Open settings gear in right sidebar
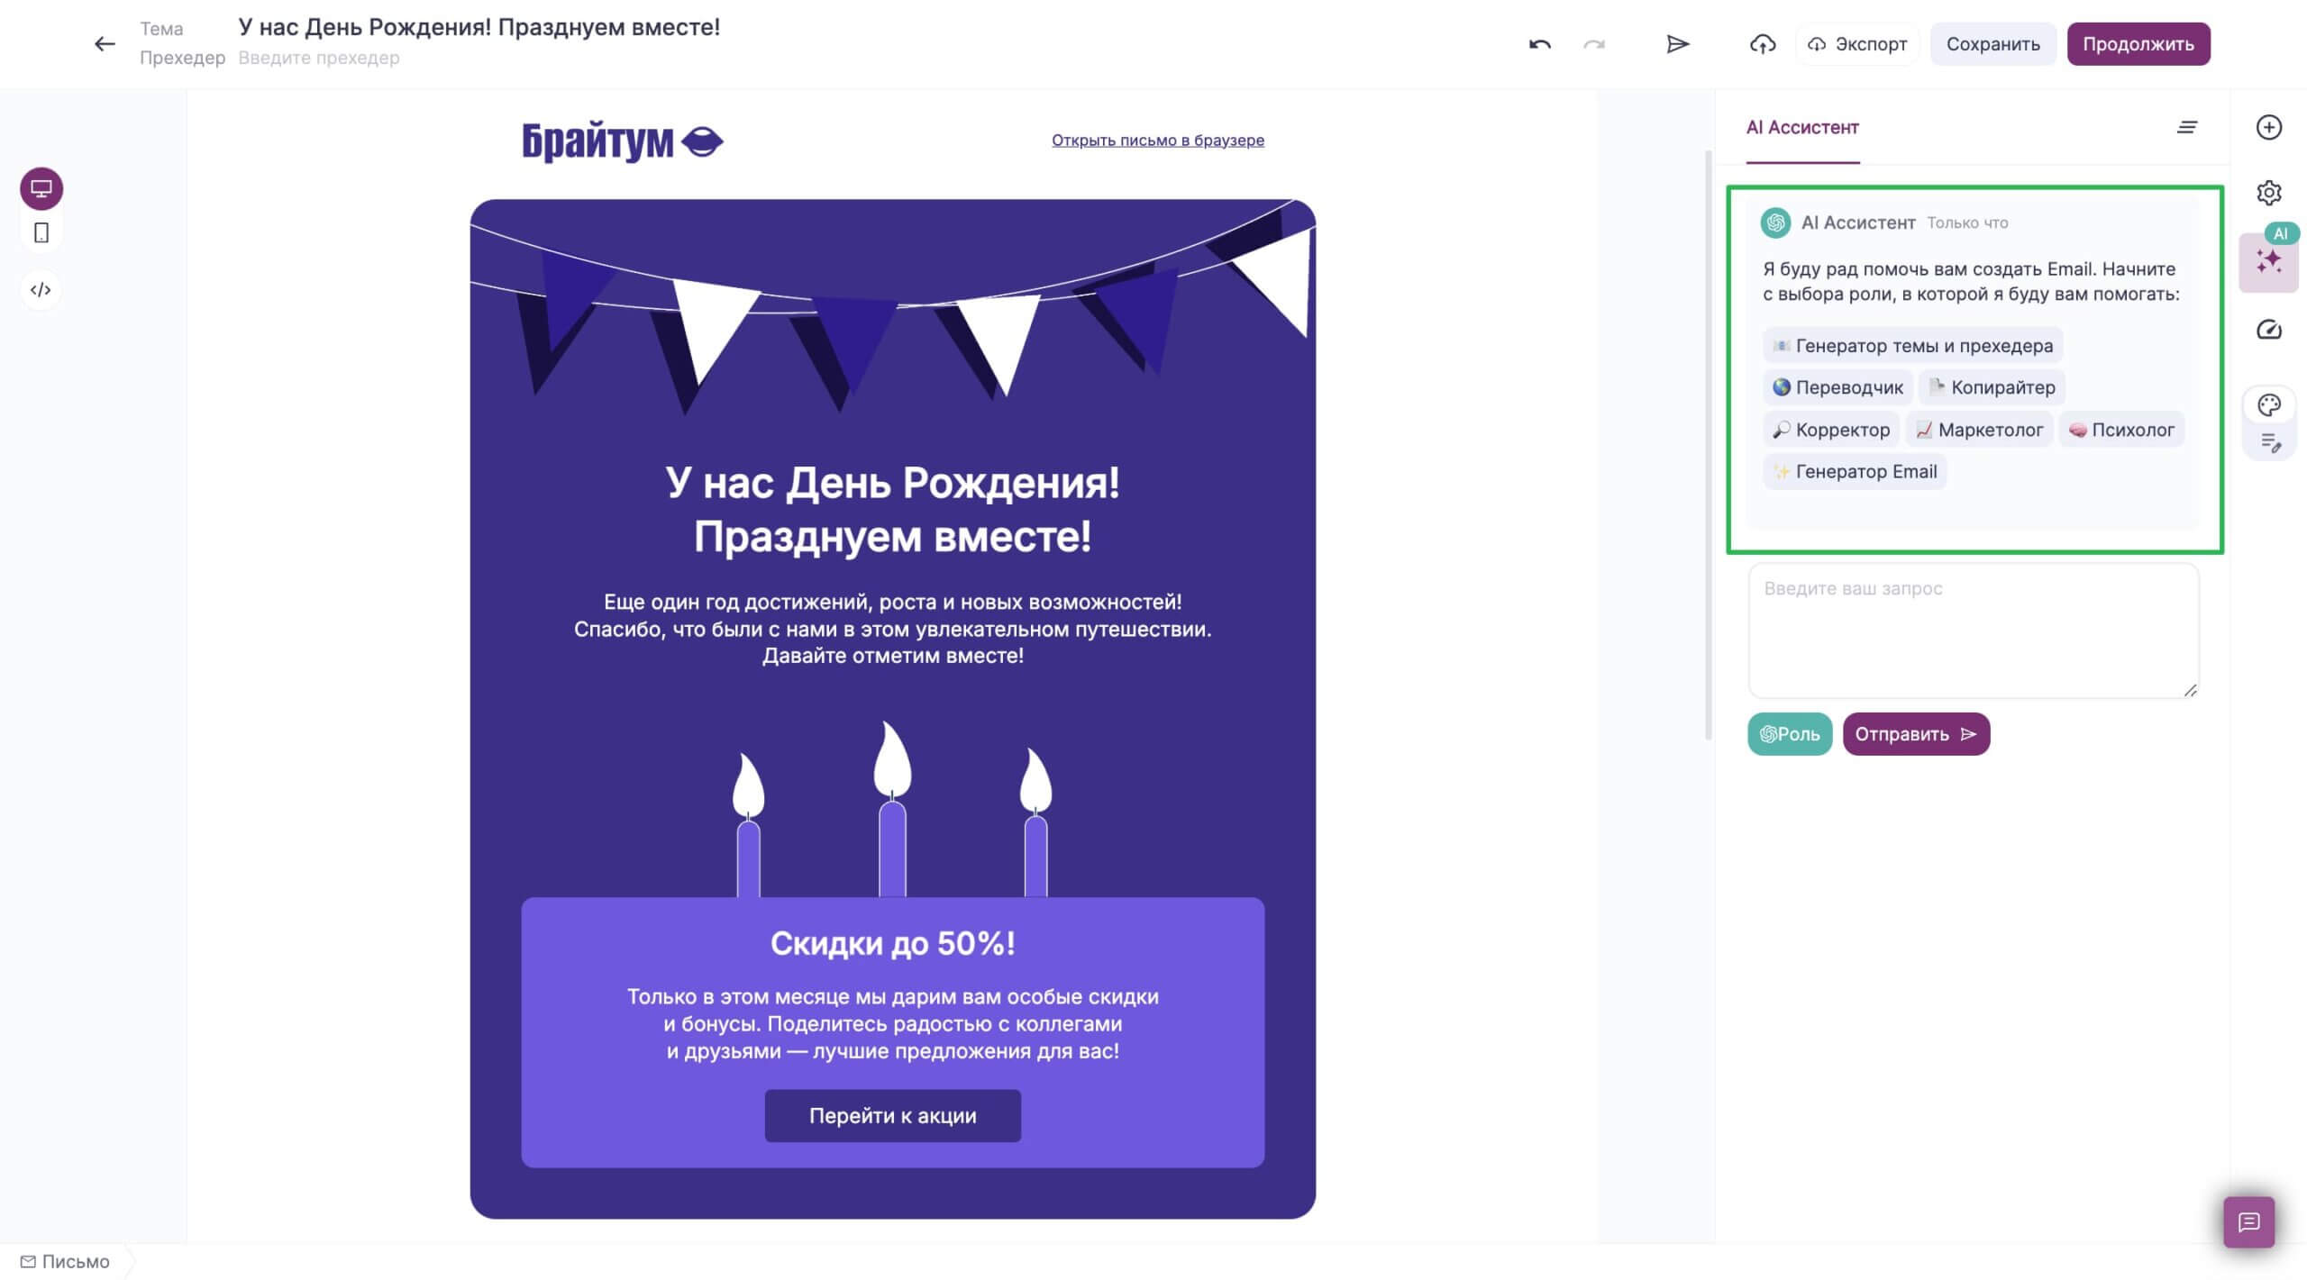The image size is (2307, 1280). pyautogui.click(x=2269, y=193)
